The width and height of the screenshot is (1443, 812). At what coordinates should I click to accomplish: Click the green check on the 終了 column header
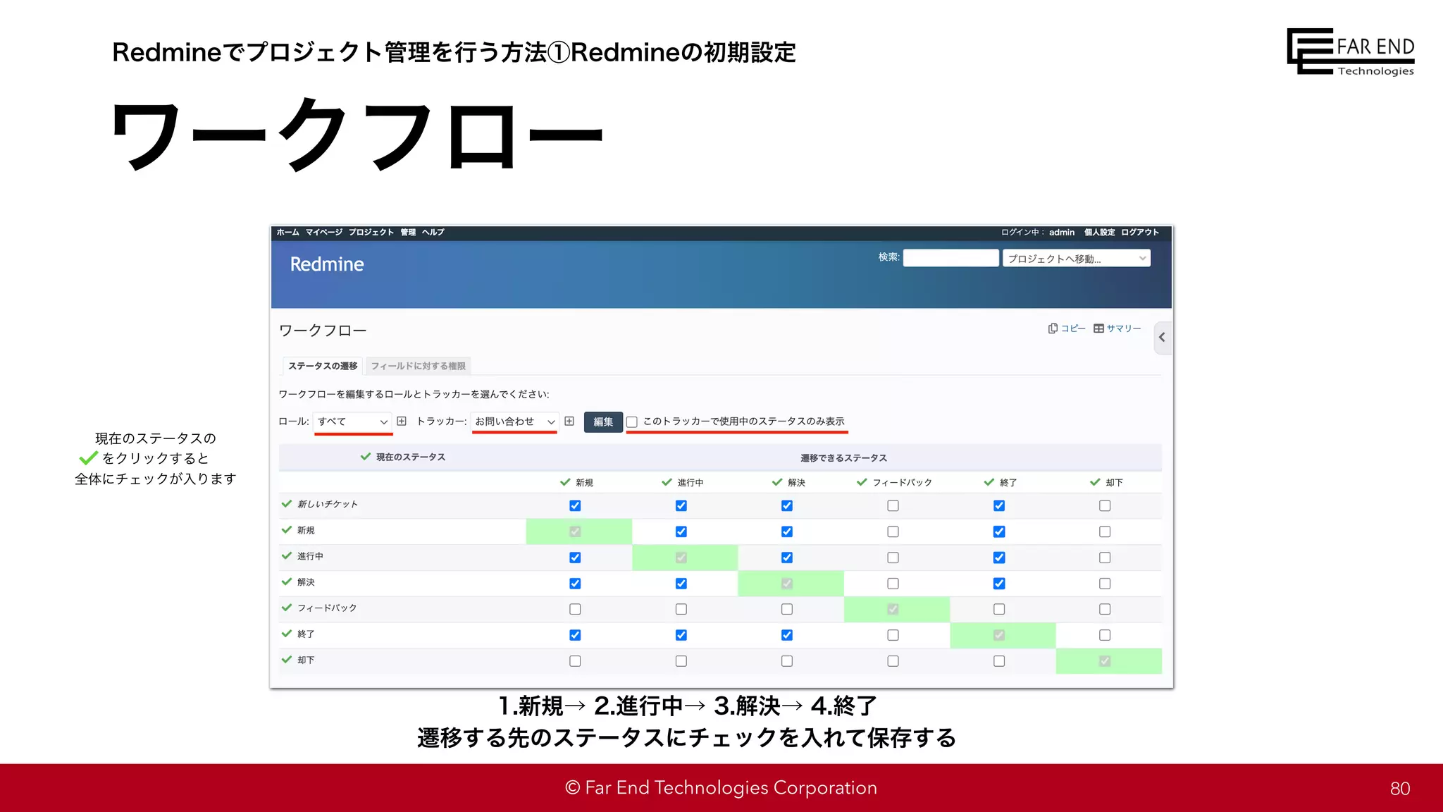989,482
